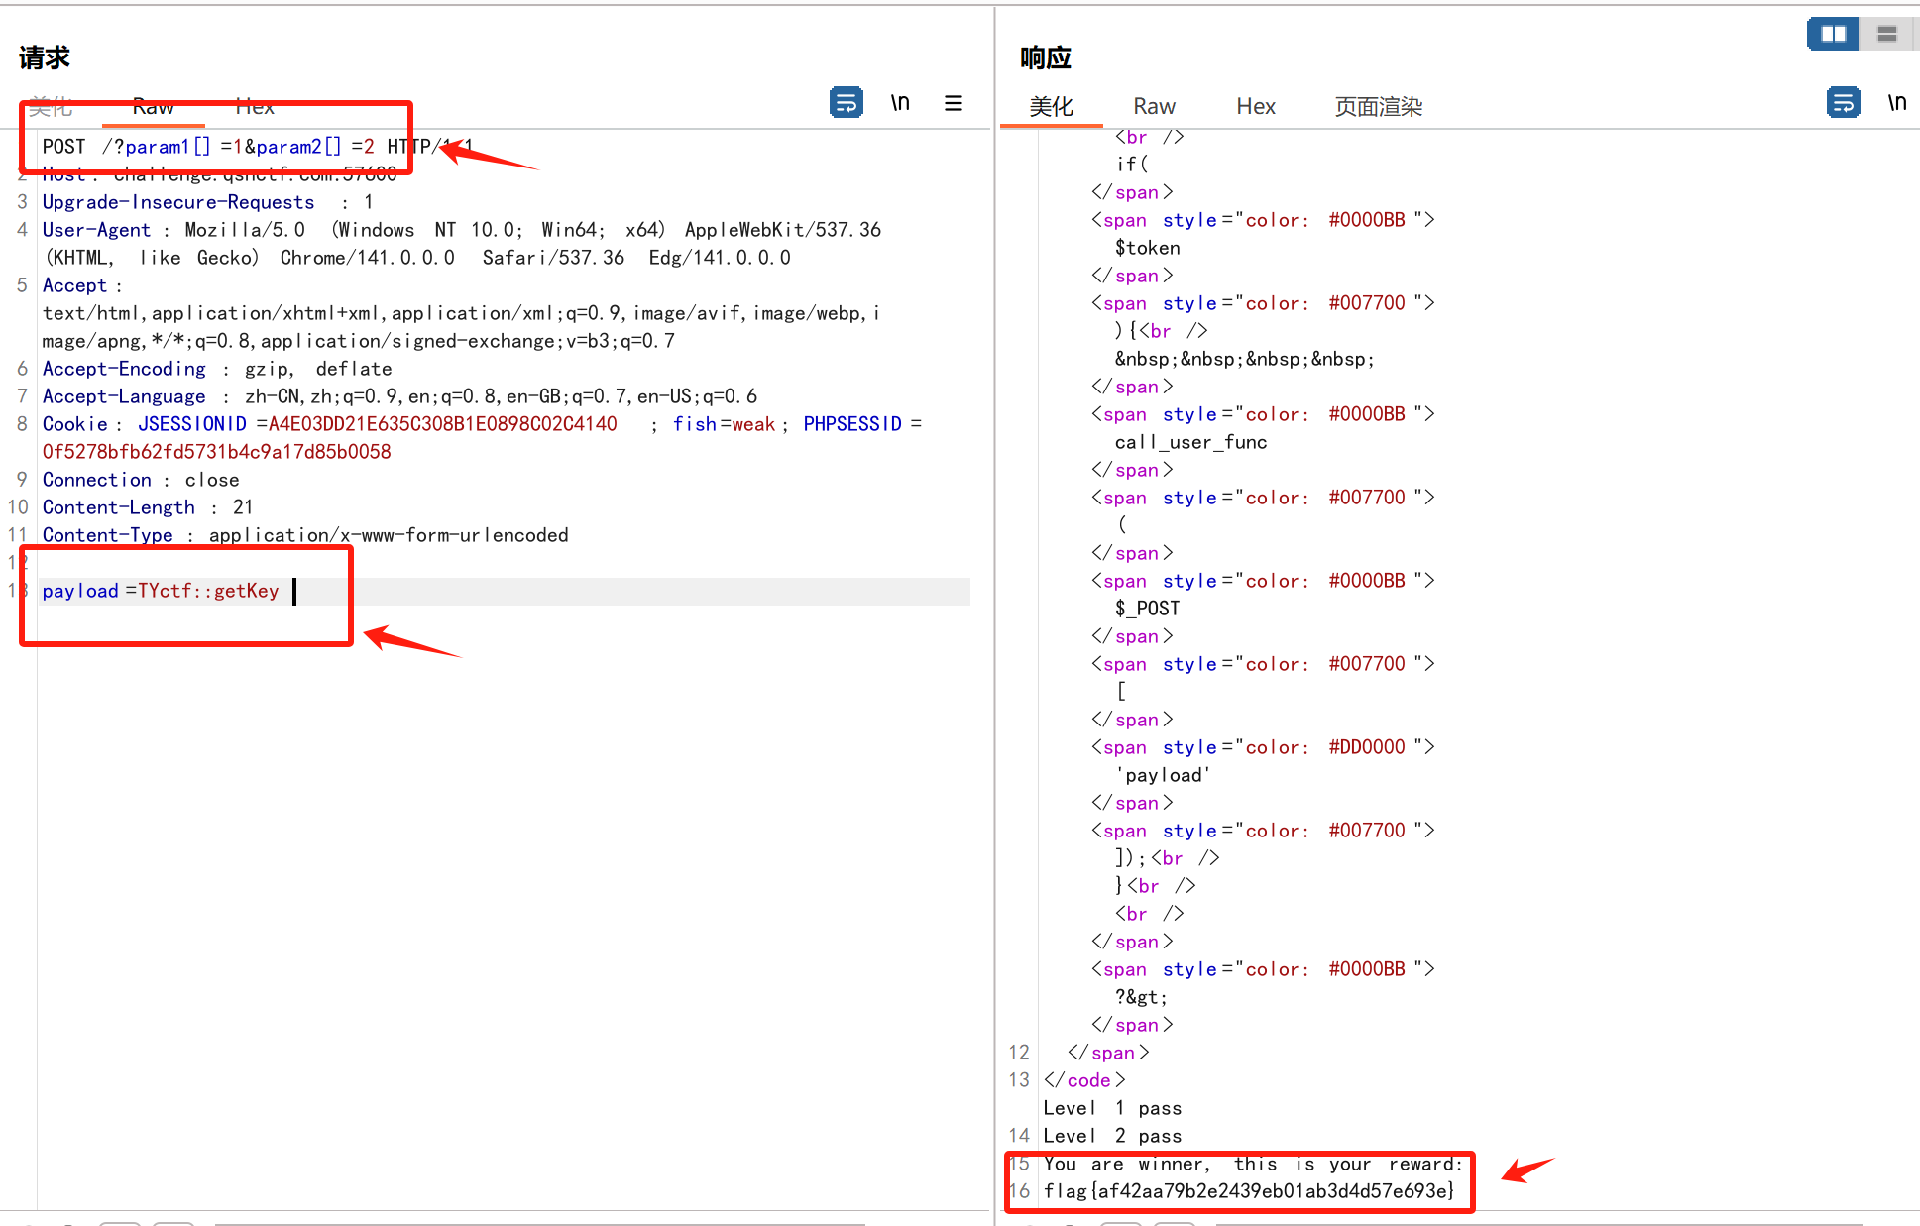Image resolution: width=1920 pixels, height=1226 pixels.
Task: Click the Content-Type header line
Action: 305,536
